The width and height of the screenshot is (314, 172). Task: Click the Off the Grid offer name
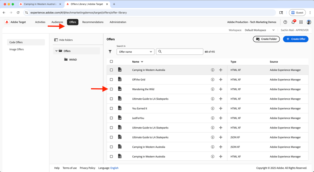(x=139, y=80)
